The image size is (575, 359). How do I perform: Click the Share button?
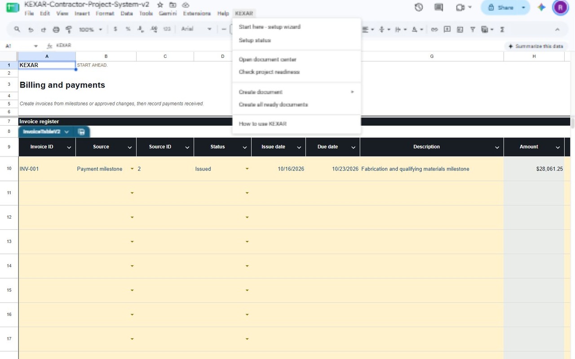tap(500, 8)
